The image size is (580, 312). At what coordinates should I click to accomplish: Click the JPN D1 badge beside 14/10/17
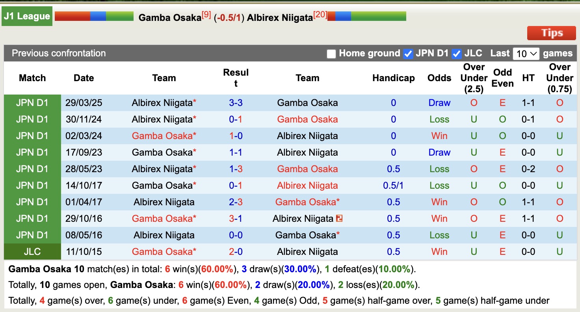(32, 185)
